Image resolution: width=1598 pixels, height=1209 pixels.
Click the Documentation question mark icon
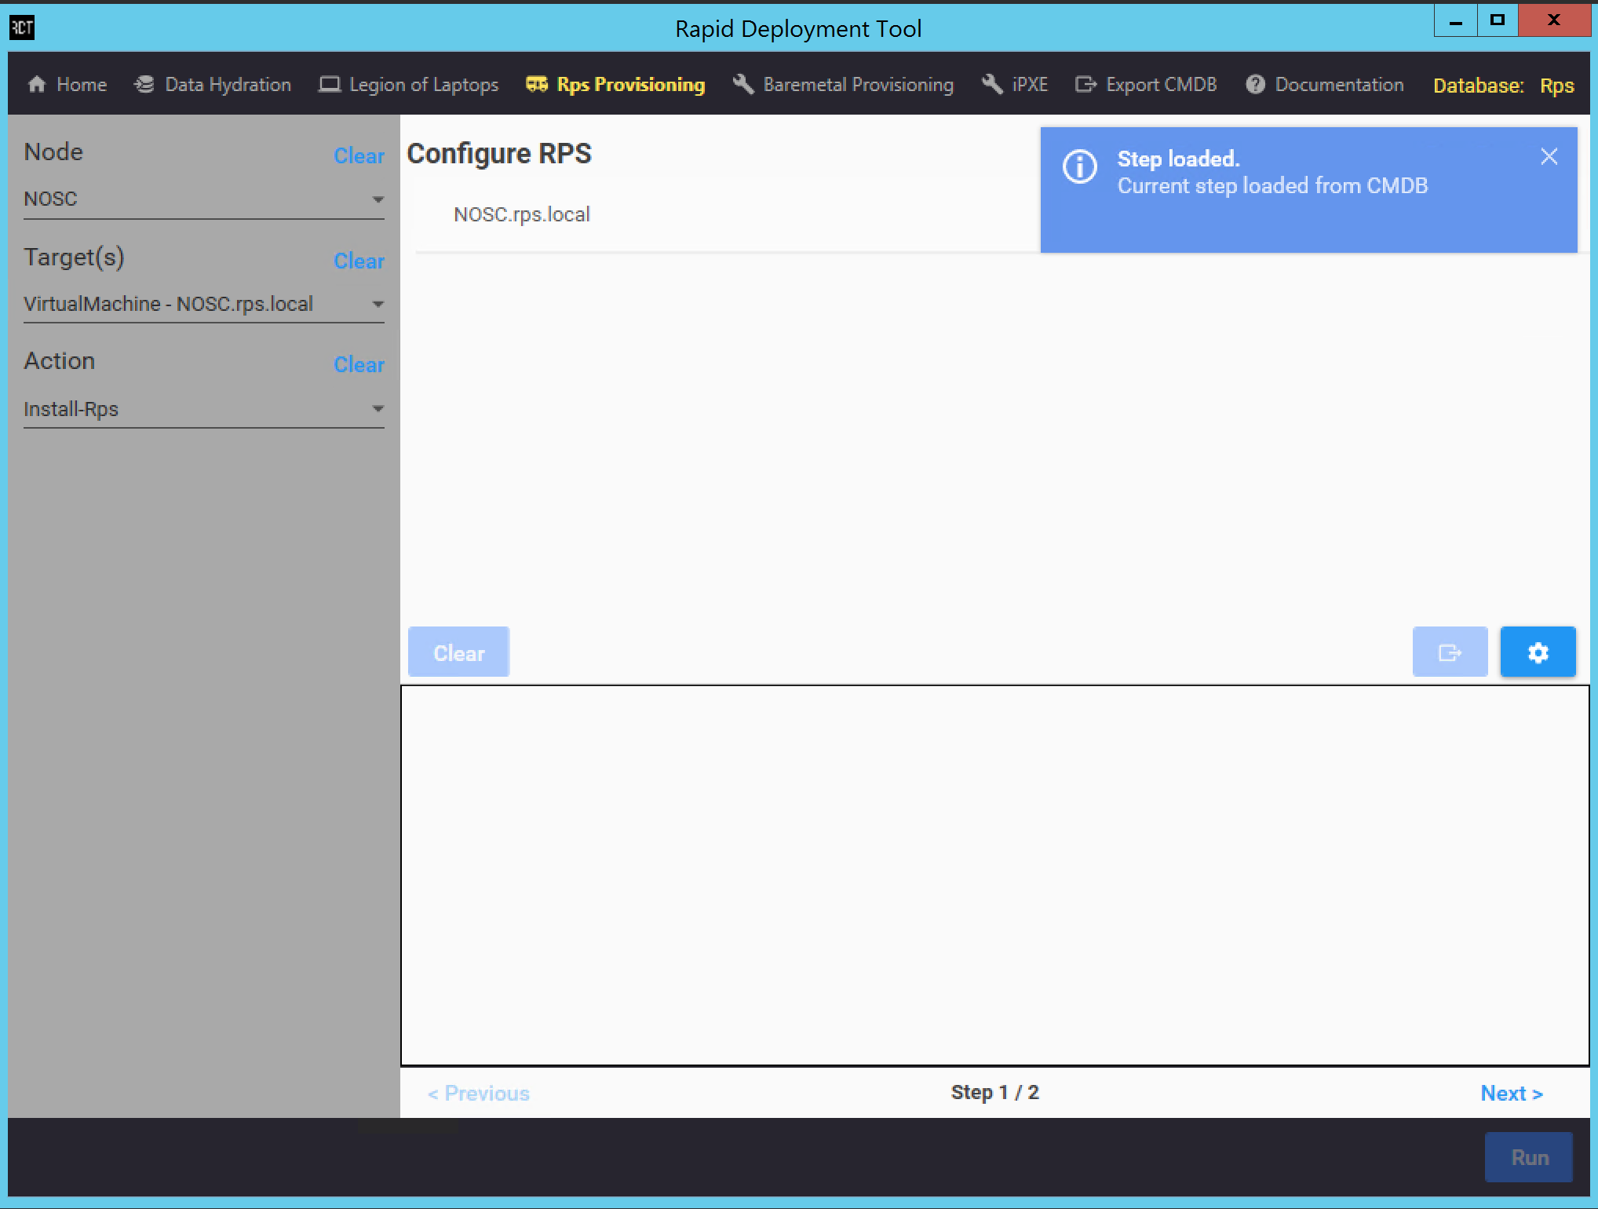point(1256,84)
